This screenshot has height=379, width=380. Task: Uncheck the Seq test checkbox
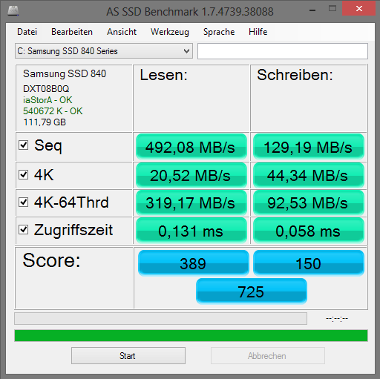tap(24, 145)
